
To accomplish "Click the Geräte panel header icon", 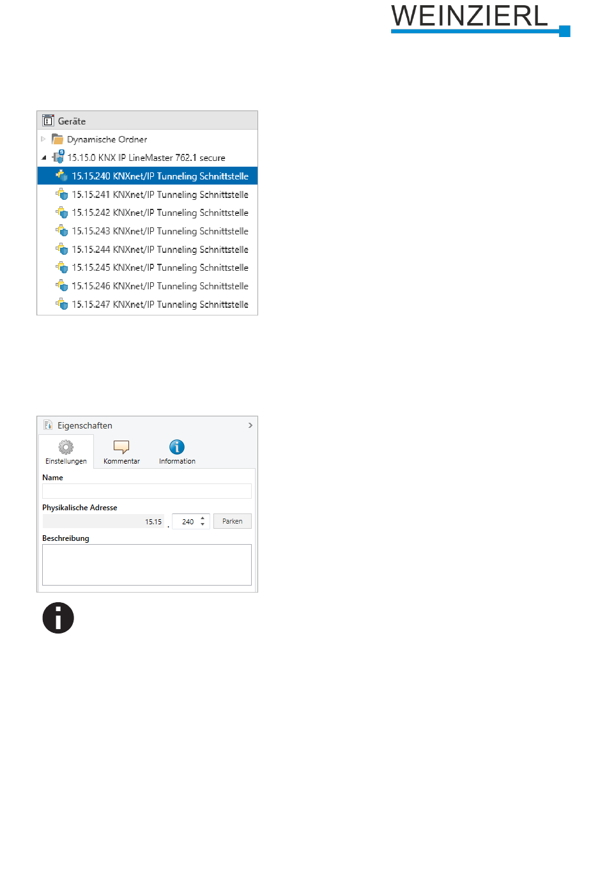I will click(48, 121).
